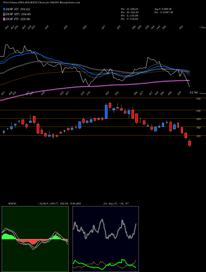Select the DOW MT value label
The height and width of the screenshot is (272, 206).
point(19,14)
